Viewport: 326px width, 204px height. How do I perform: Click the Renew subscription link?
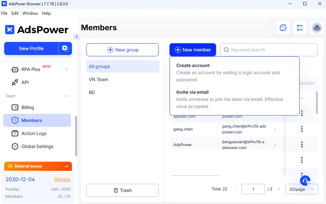point(62,179)
